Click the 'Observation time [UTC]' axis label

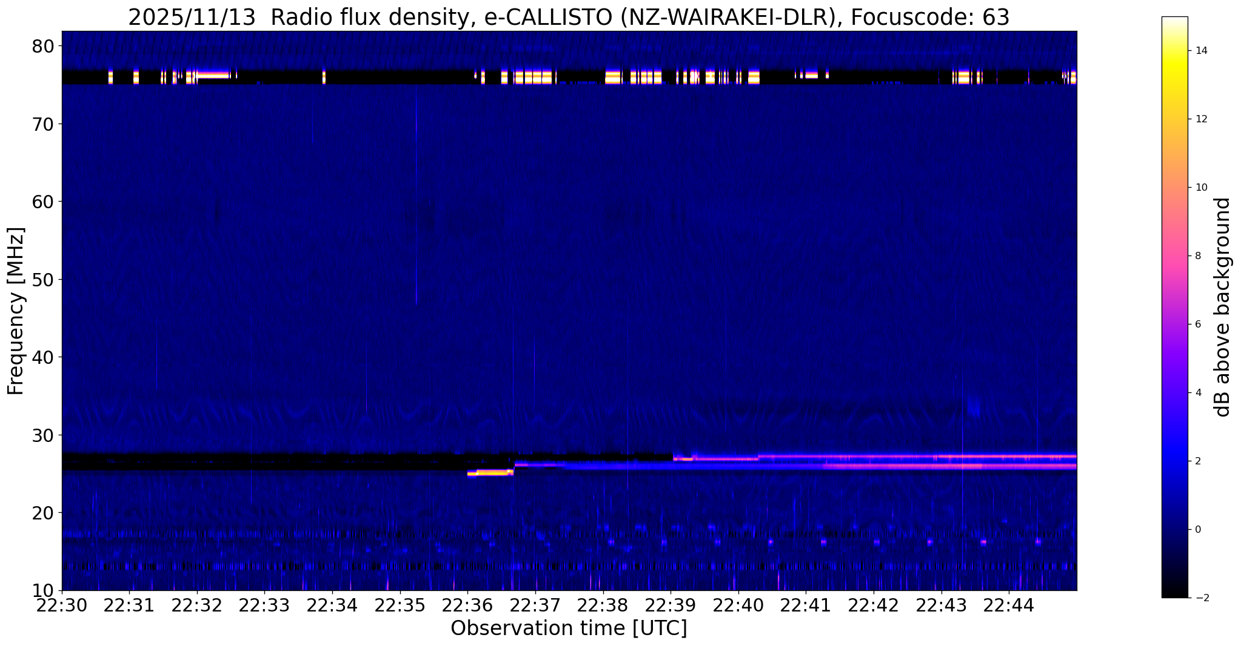coord(569,628)
